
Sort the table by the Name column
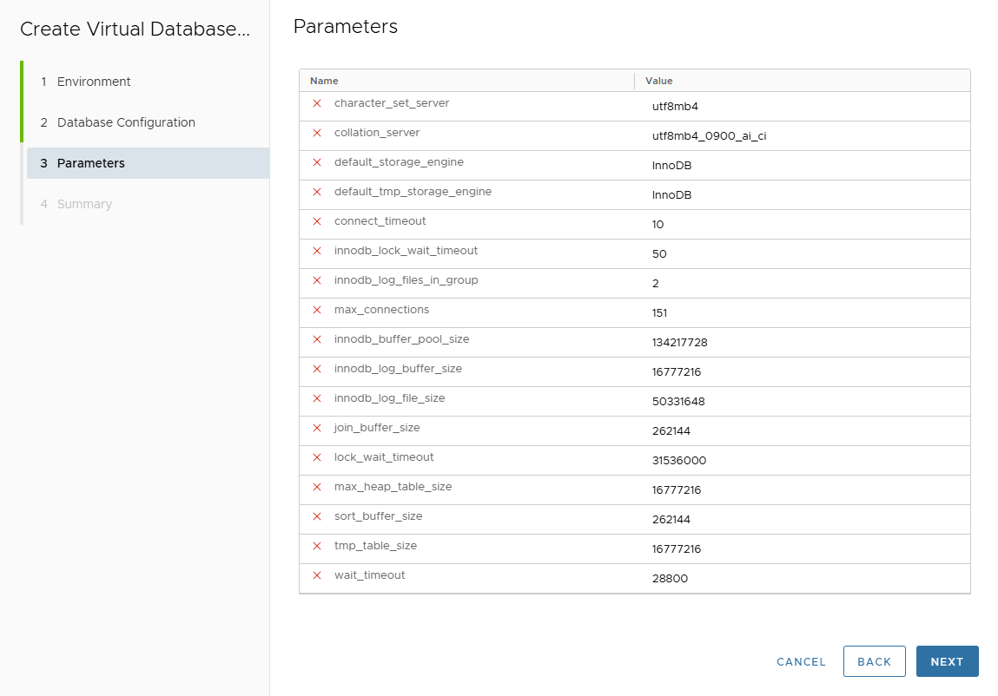323,80
